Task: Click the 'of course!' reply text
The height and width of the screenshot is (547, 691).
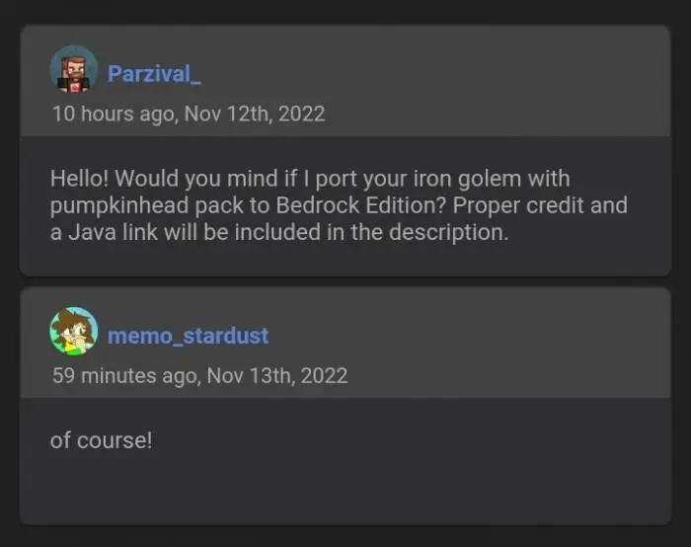Action: tap(102, 440)
